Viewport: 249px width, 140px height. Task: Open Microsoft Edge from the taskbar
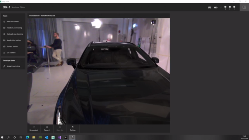pyautogui.click(x=27, y=137)
